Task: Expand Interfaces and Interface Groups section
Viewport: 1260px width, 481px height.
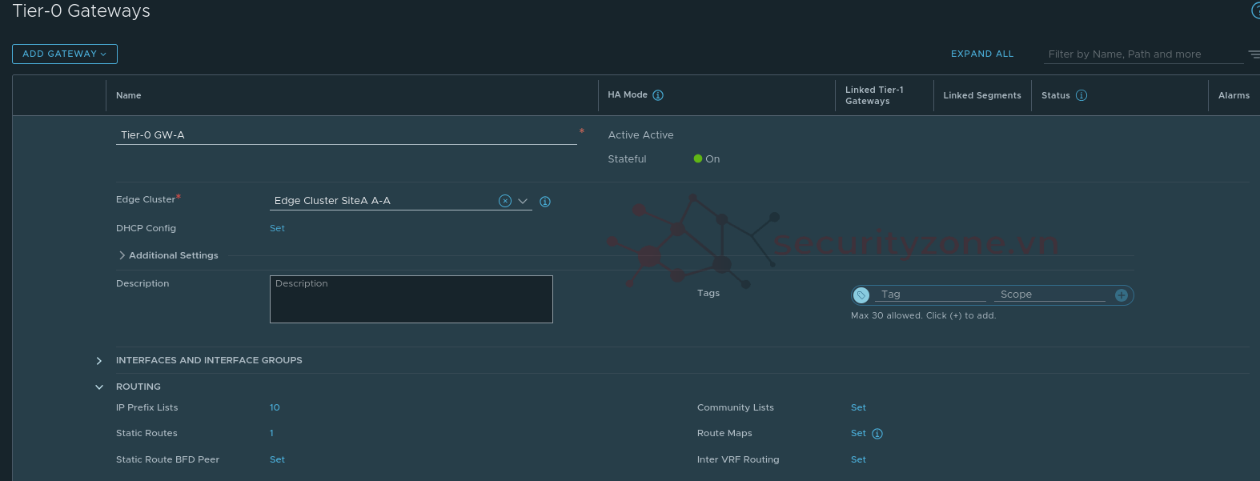Action: (99, 361)
